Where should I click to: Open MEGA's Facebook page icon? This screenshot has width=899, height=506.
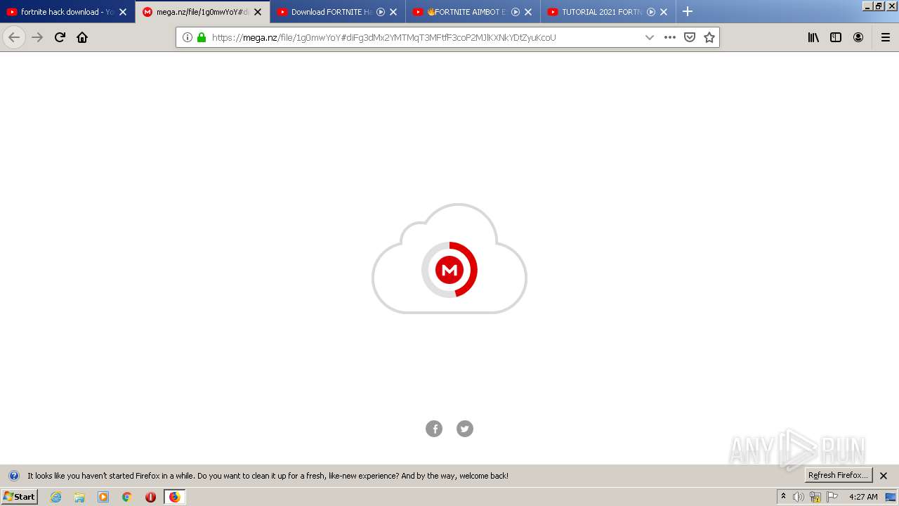click(434, 429)
